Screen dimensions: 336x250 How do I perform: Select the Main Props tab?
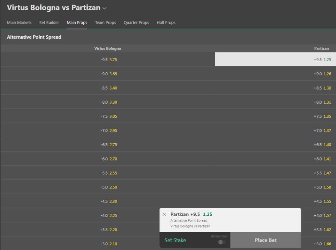(77, 23)
